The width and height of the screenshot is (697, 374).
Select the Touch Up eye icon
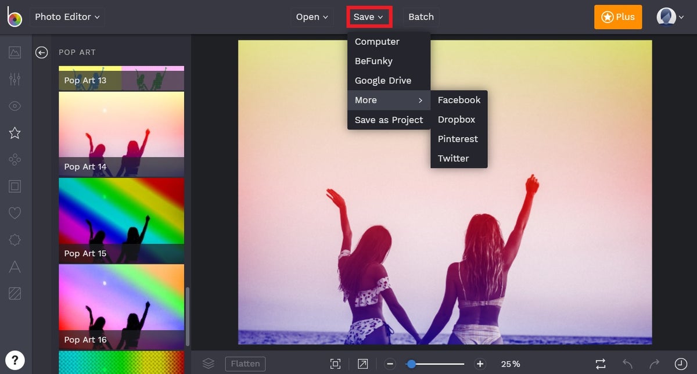tap(15, 106)
